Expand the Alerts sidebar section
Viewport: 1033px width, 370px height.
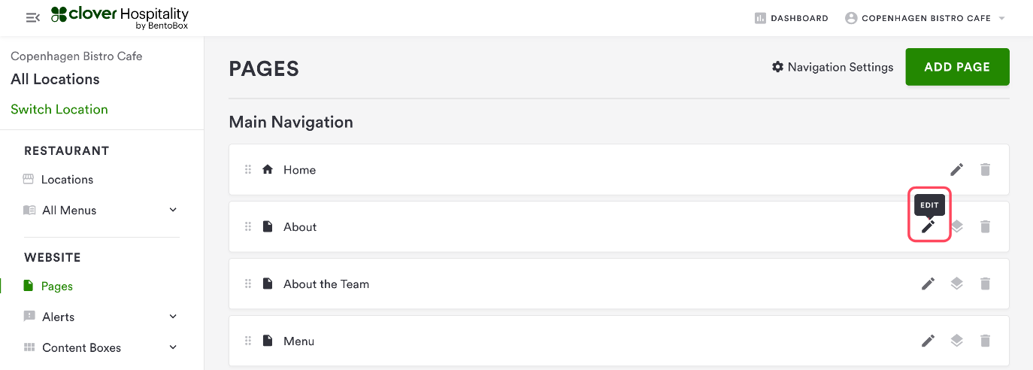pyautogui.click(x=173, y=317)
